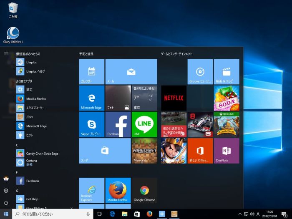The width and height of the screenshot is (292, 219).
Task: Expand the Start menu hamburger button
Action: 6,54
